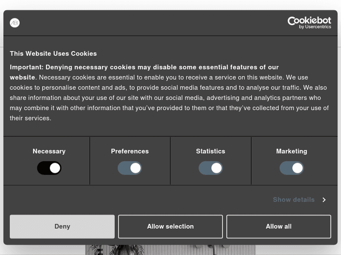The image size is (341, 255).
Task: Disable the Preferences cookies toggle
Action: click(x=130, y=168)
